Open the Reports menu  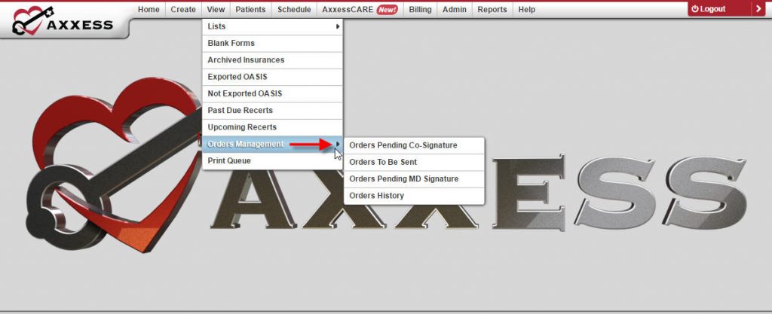[x=492, y=9]
